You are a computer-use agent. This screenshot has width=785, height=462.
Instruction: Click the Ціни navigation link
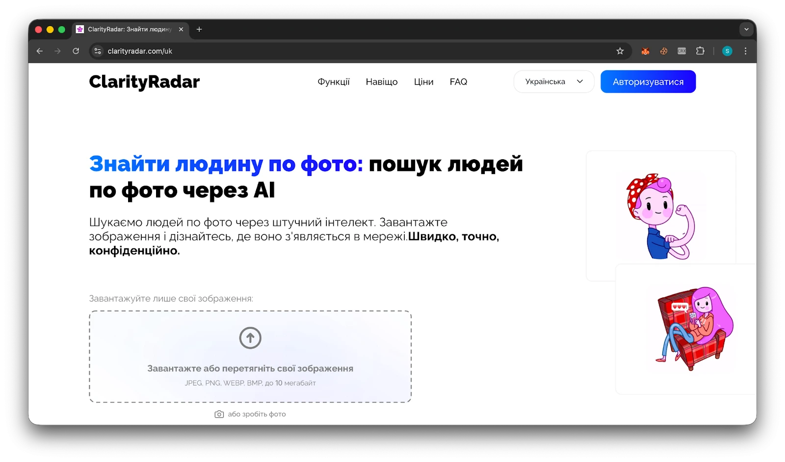point(423,82)
